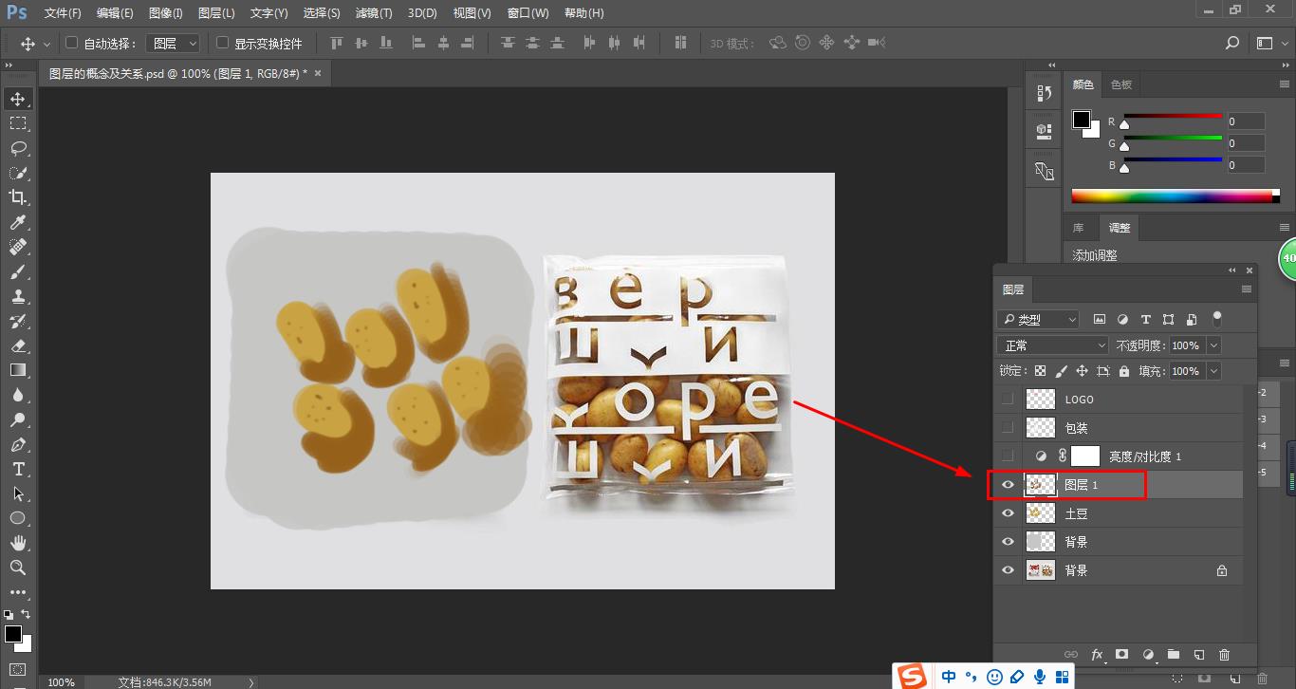Click the delete layer trash icon
This screenshot has height=689, width=1296.
(1224, 655)
